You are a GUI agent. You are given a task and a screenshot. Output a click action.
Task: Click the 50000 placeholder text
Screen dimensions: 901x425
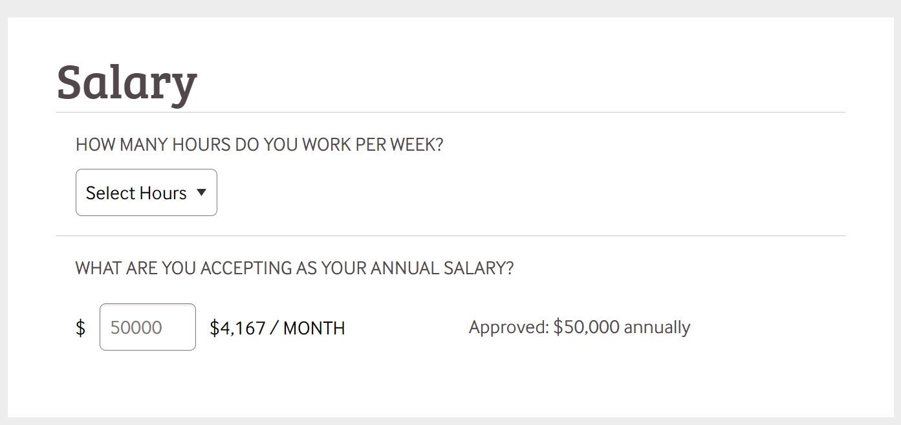pyautogui.click(x=136, y=327)
